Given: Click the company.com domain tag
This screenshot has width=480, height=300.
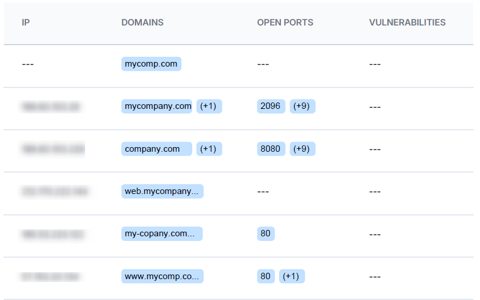Looking at the screenshot, I should point(156,149).
